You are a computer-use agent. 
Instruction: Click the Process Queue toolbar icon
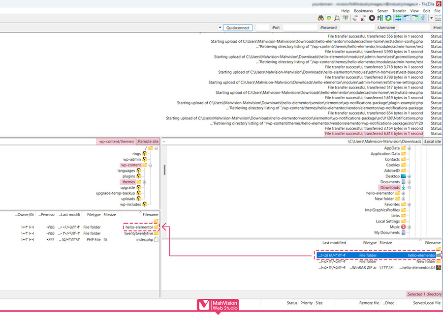(x=380, y=18)
